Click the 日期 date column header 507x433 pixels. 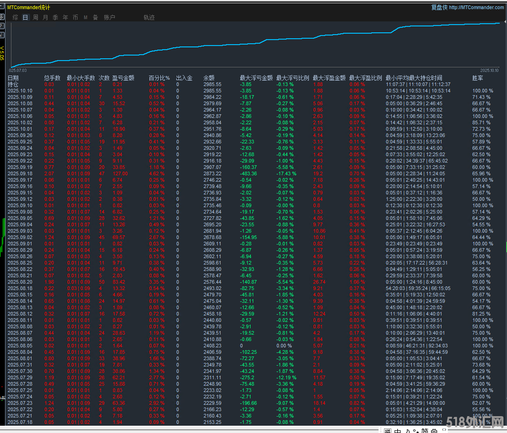click(13, 78)
